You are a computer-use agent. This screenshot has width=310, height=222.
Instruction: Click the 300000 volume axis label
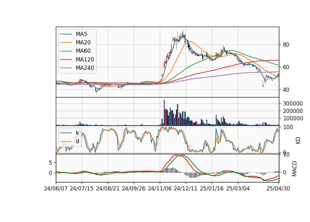[x=293, y=104]
